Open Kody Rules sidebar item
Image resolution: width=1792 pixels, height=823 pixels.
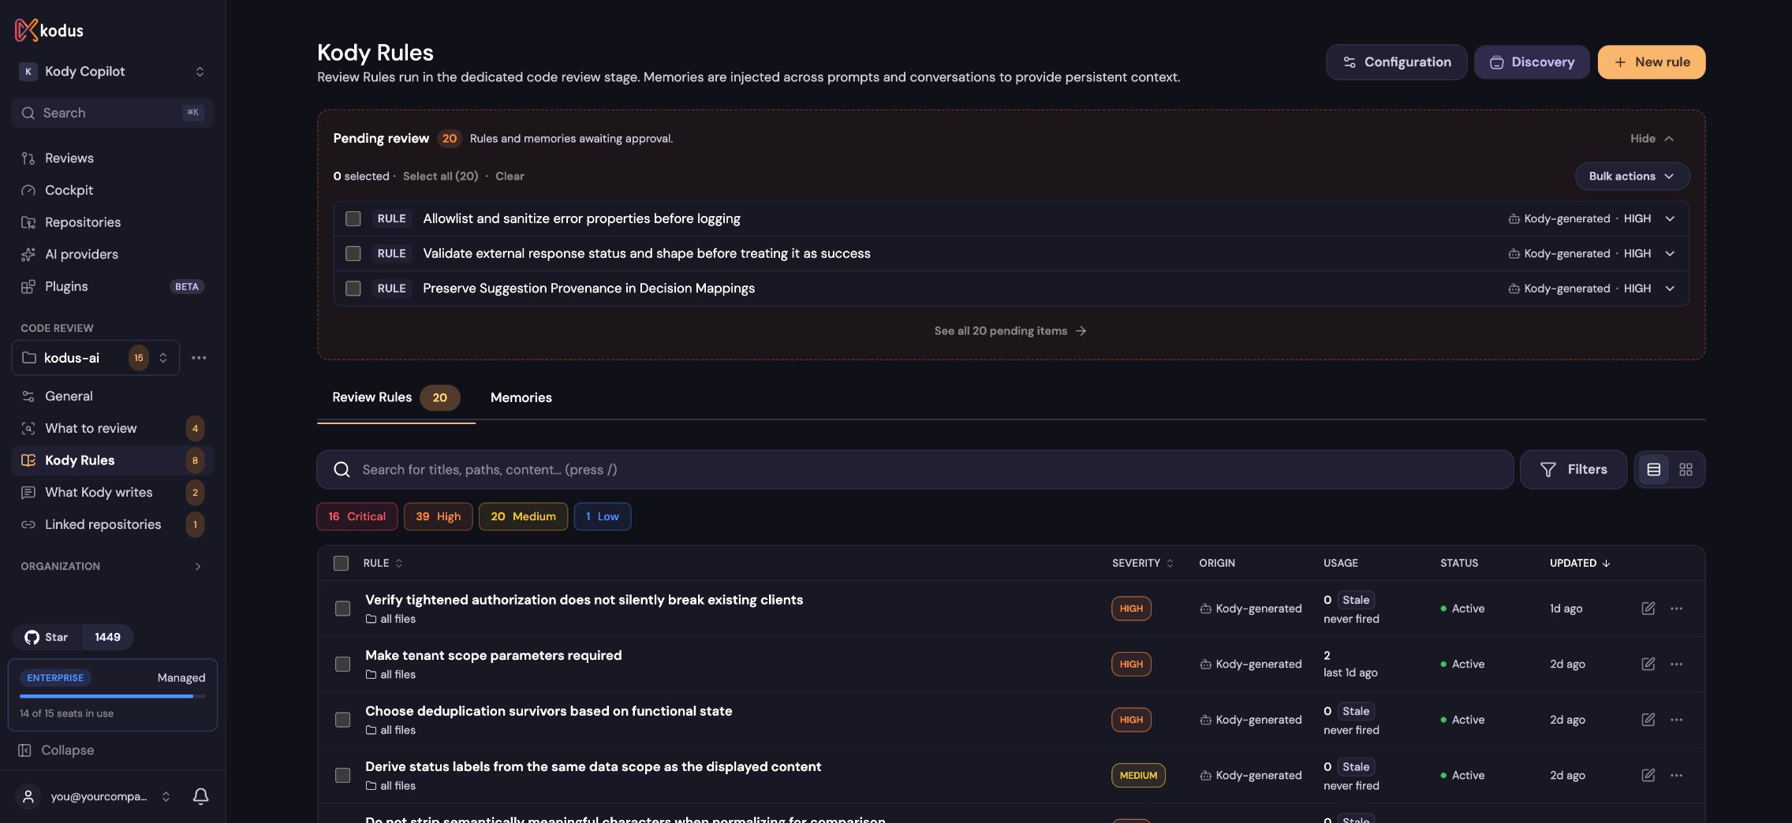point(112,460)
